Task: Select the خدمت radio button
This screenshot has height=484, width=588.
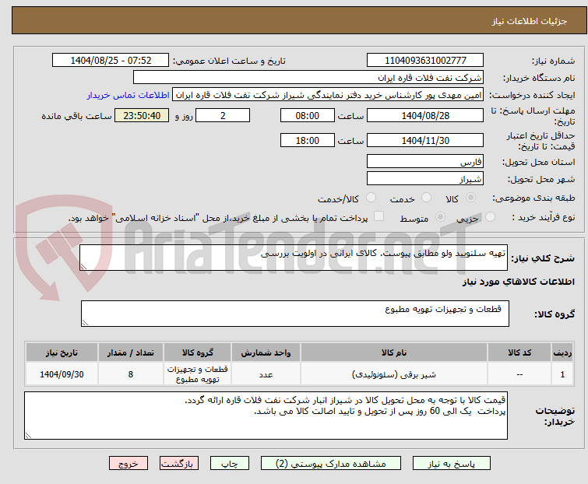Action: point(426,198)
